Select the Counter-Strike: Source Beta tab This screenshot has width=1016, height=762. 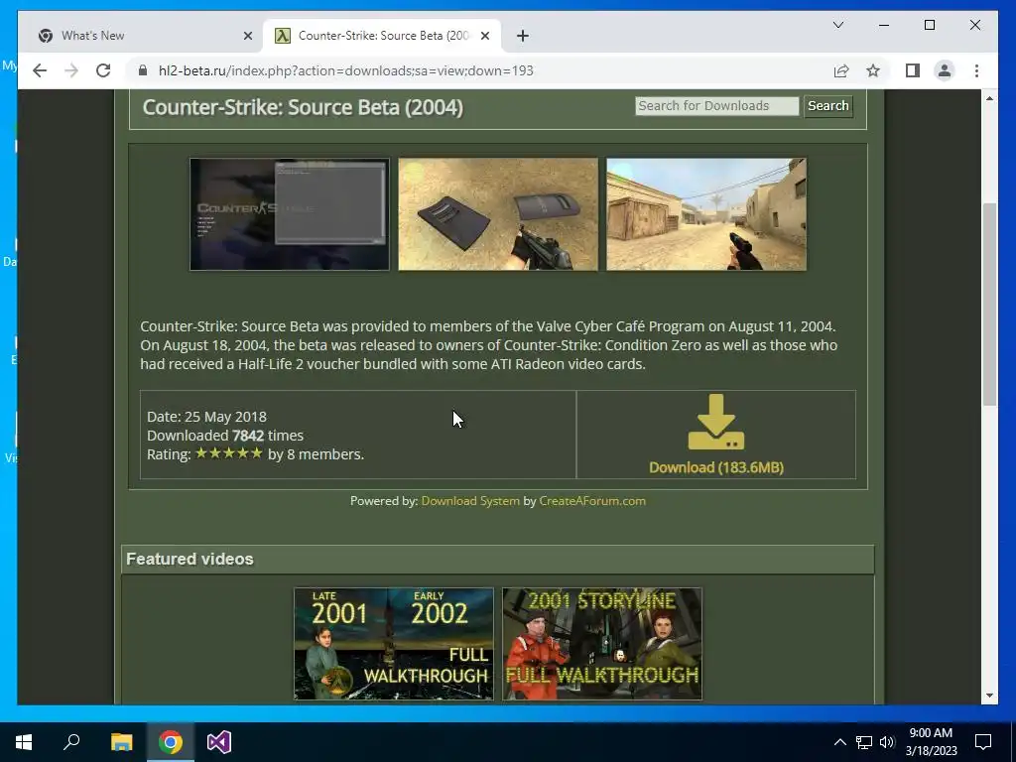[x=382, y=36]
